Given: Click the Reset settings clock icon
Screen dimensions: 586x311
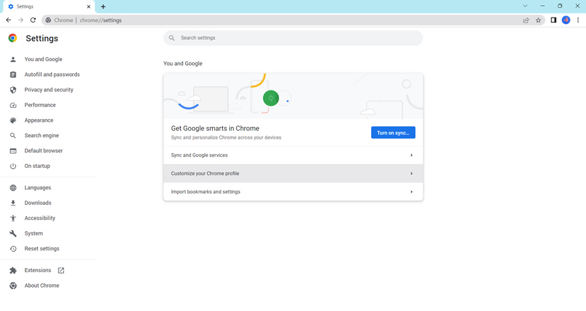Looking at the screenshot, I should [x=13, y=249].
